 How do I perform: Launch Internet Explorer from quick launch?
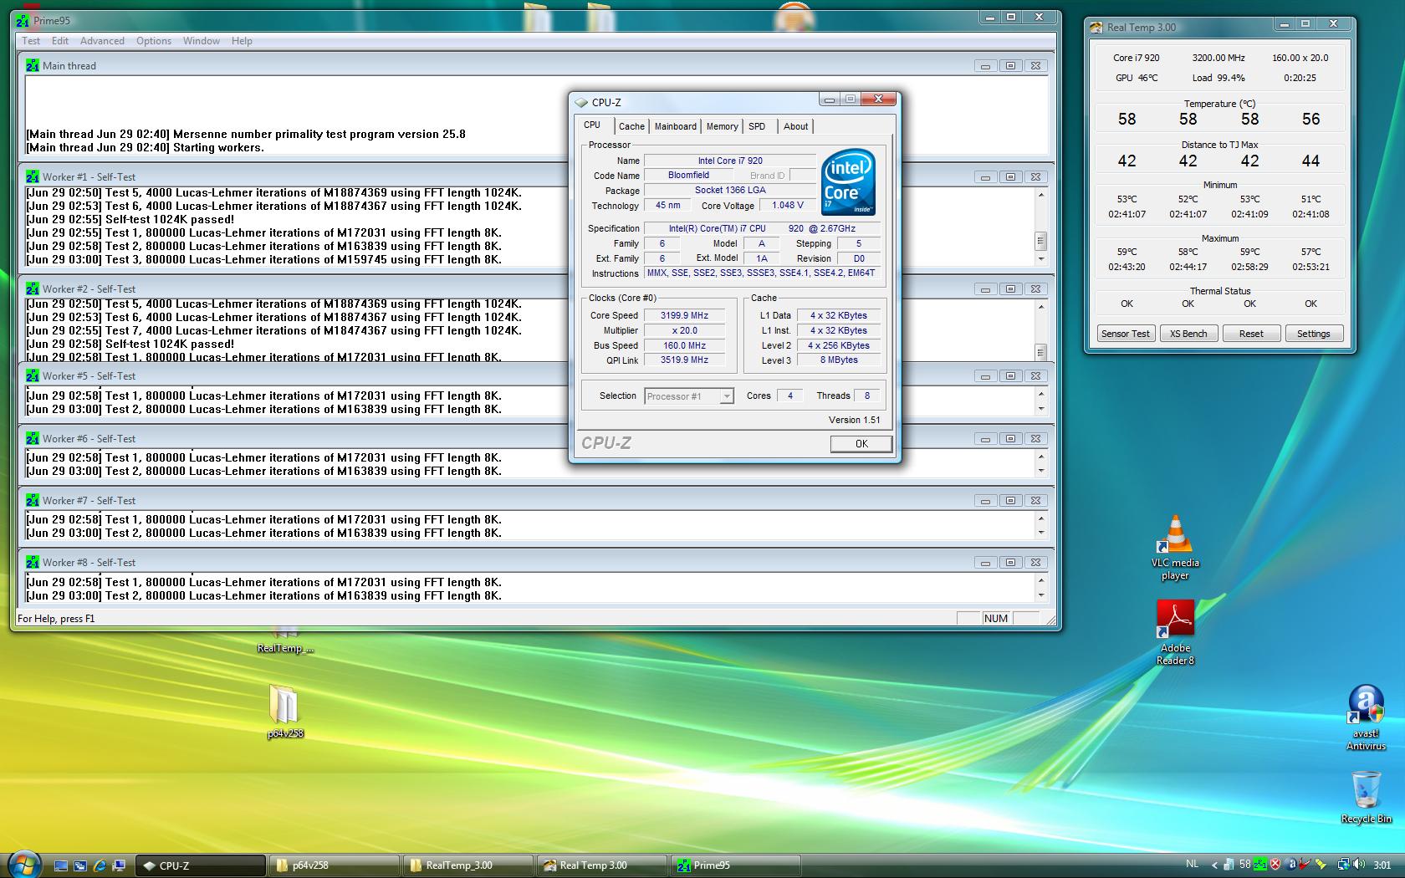point(100,865)
